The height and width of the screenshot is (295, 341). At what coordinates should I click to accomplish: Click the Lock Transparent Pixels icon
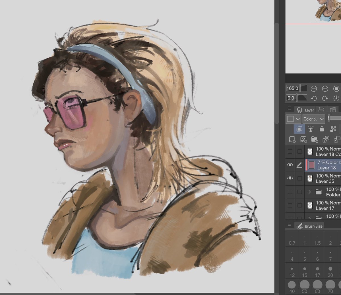pyautogui.click(x=333, y=129)
